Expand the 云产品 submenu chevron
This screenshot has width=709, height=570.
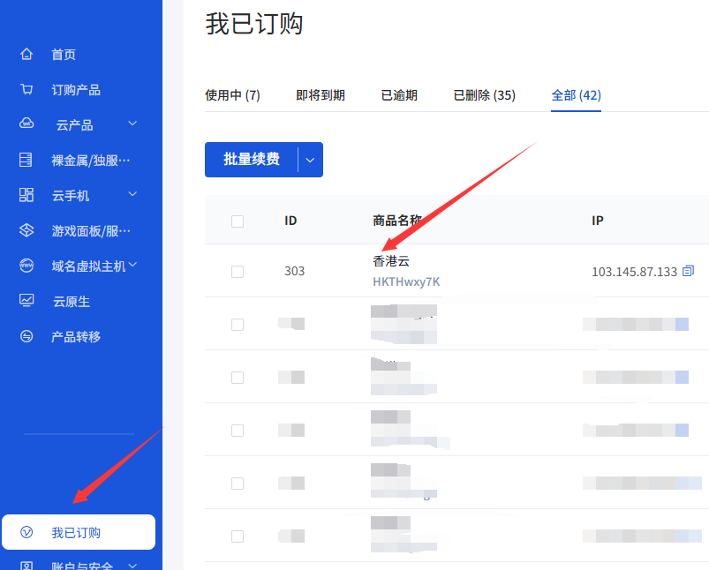(x=132, y=124)
